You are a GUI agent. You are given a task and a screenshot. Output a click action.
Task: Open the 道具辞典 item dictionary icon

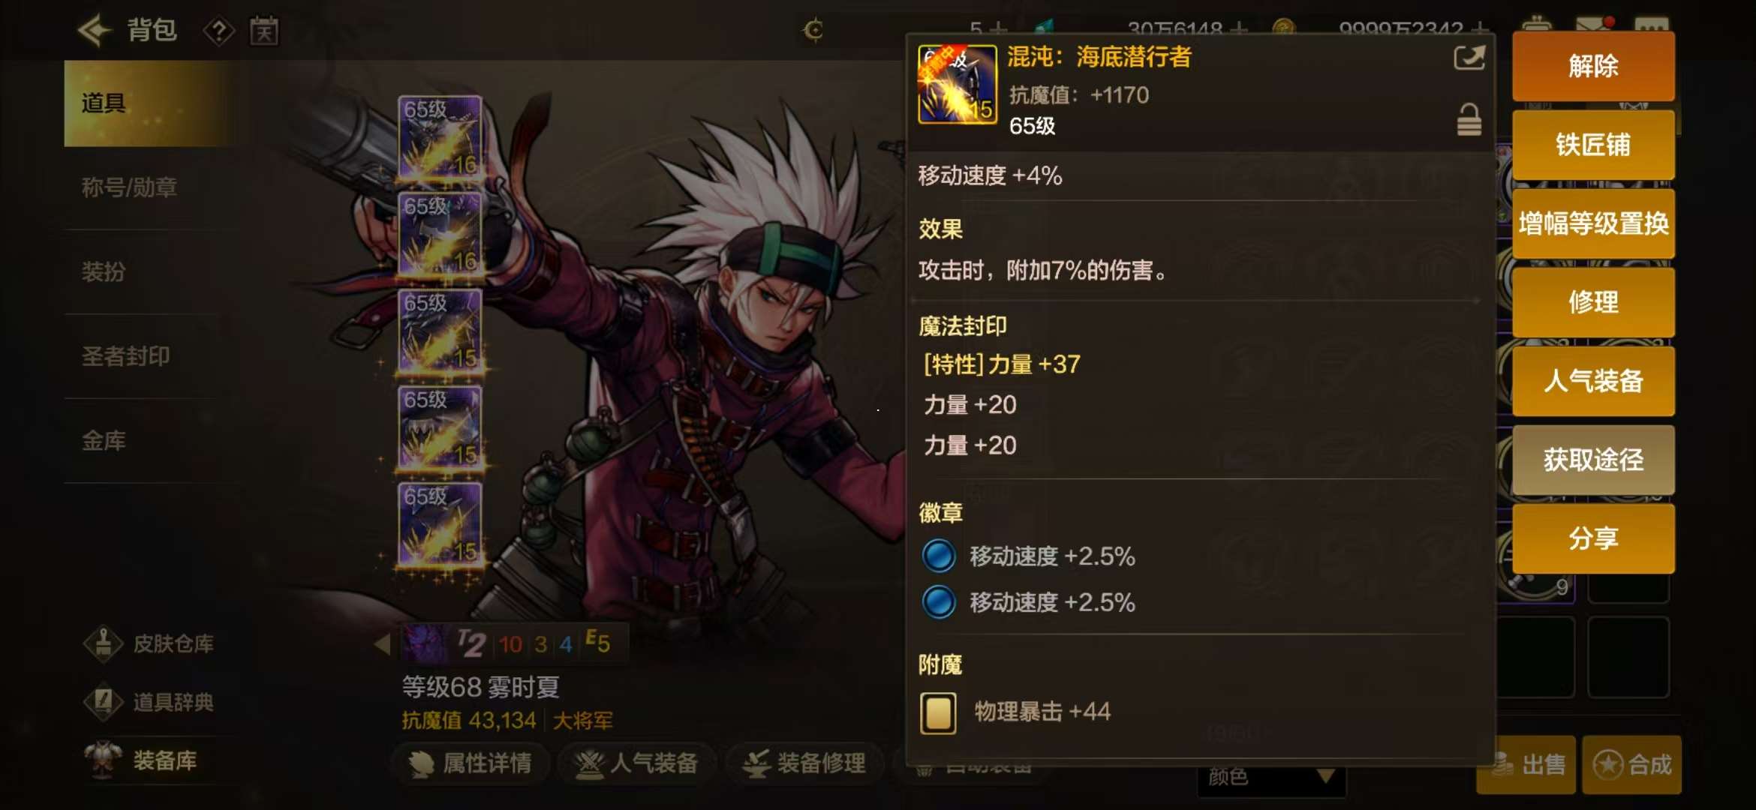pyautogui.click(x=104, y=702)
